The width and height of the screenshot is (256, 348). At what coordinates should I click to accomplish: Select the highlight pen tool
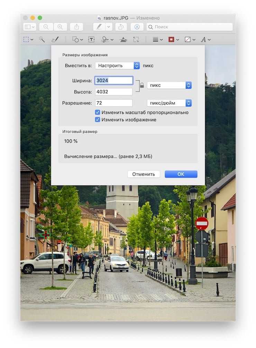click(x=99, y=27)
